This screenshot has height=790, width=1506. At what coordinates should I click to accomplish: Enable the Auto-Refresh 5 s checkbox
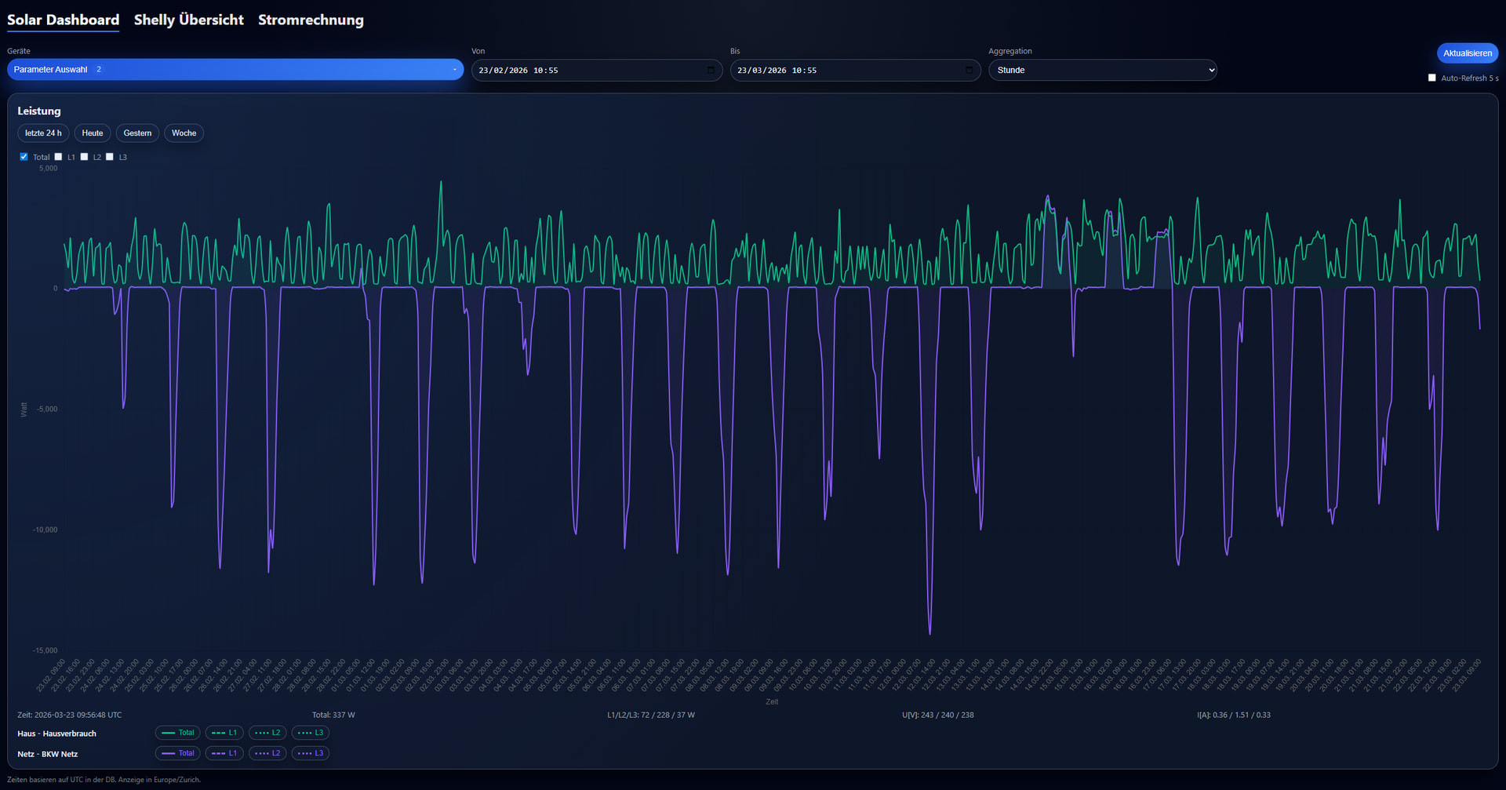click(1431, 78)
